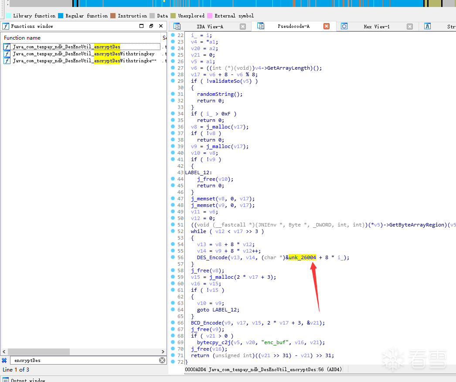The width and height of the screenshot is (456, 382).
Task: Click the Strings tab icon
Action: coord(427,26)
